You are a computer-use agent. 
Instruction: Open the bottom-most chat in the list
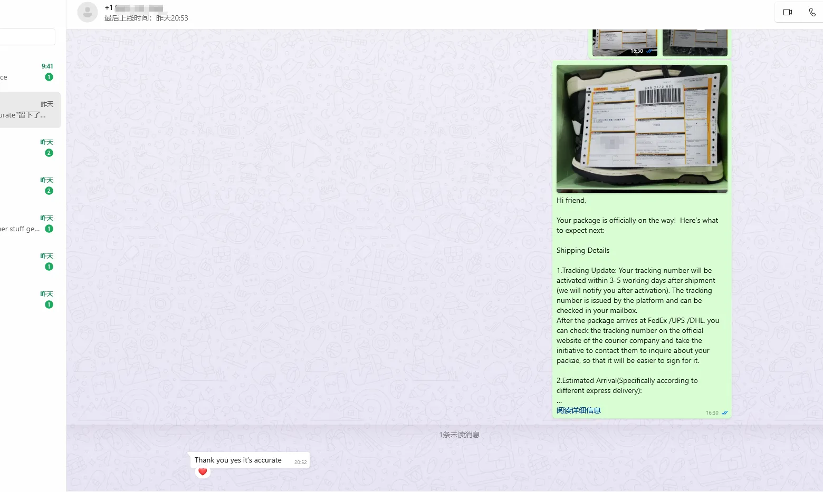tap(26, 299)
